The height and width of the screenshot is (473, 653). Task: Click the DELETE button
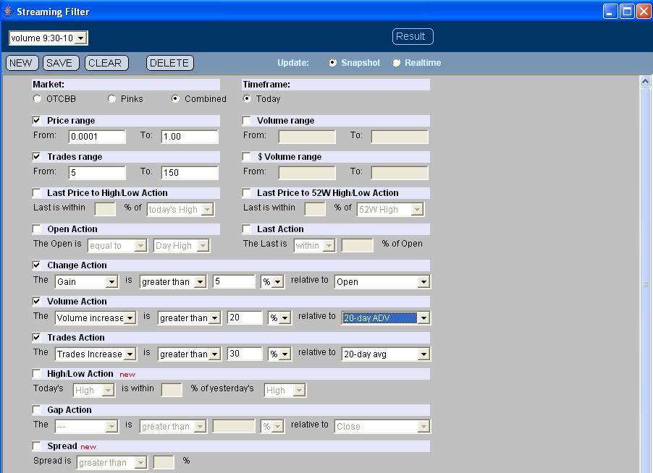170,63
